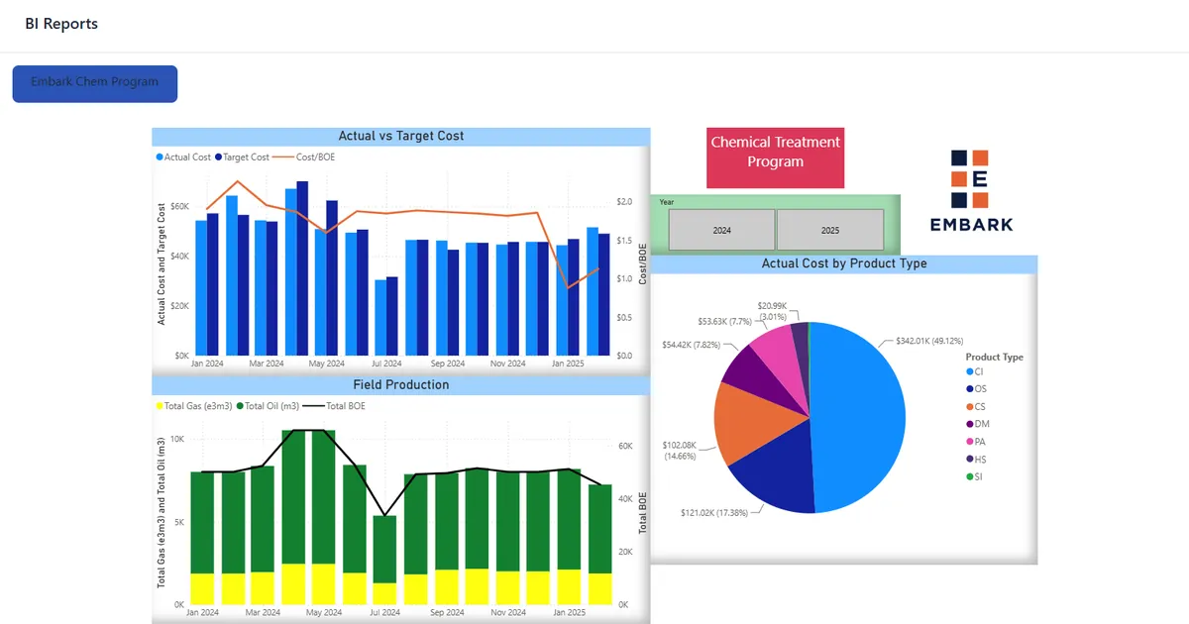Viewport: 1189px width, 624px height.
Task: Click the Year slicer label
Action: point(667,202)
